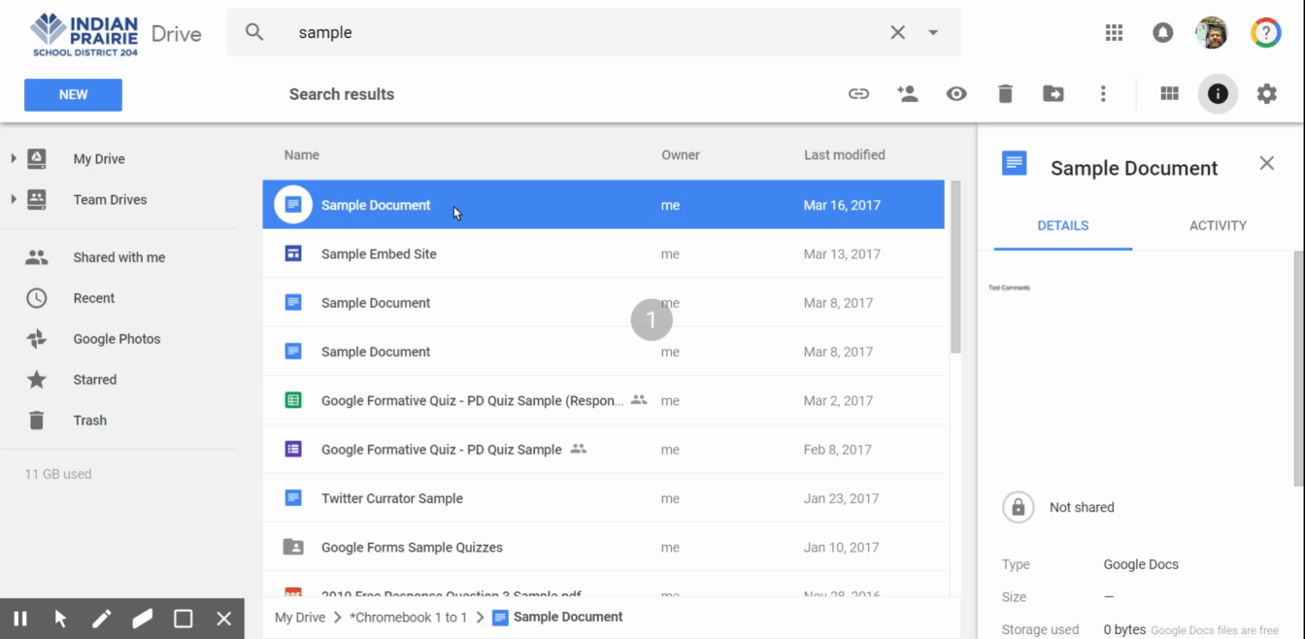Click the Sample Document breadcrumb
Screen dimensions: 1305x639
click(x=568, y=617)
